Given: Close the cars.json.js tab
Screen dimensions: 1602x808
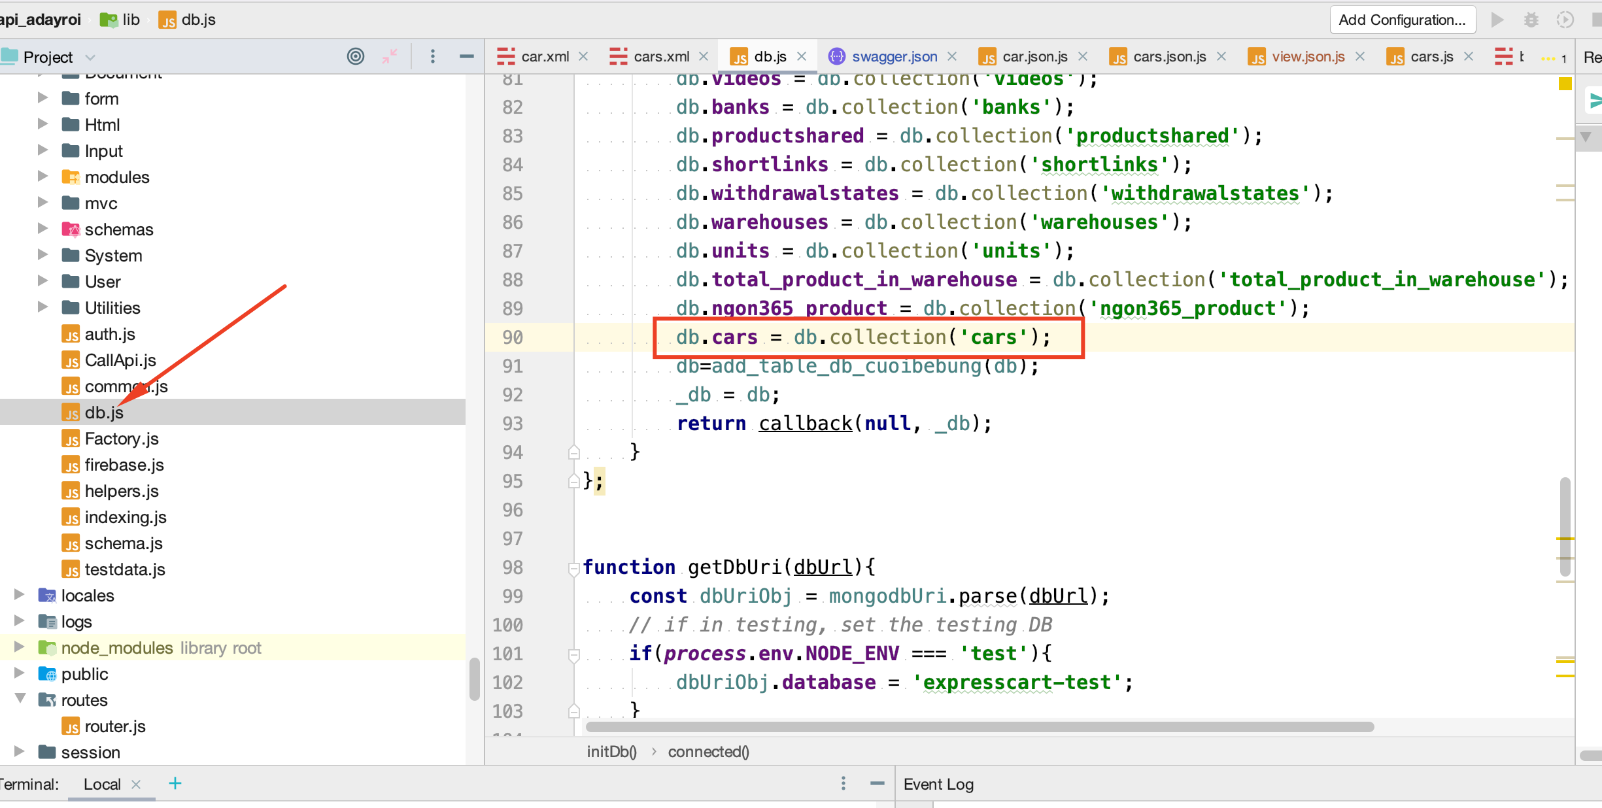Looking at the screenshot, I should 1221,57.
